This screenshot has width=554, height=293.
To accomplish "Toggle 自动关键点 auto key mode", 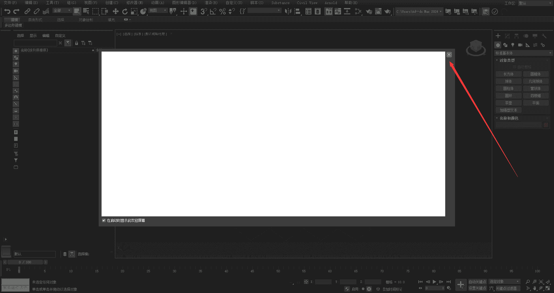I will tap(477, 282).
